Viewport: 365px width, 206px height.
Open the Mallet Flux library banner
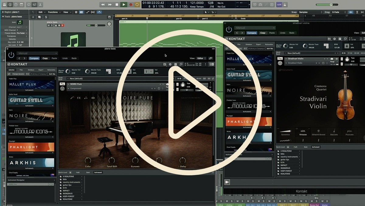(x=31, y=84)
